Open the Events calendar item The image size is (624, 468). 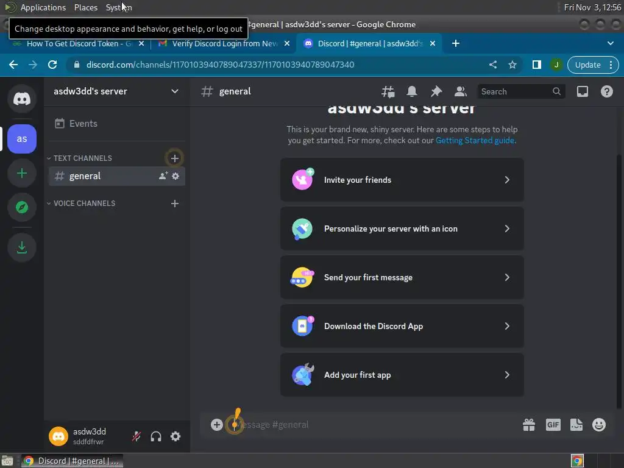[116, 123]
